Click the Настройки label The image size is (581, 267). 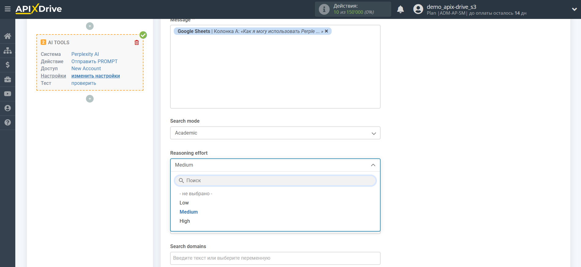53,76
